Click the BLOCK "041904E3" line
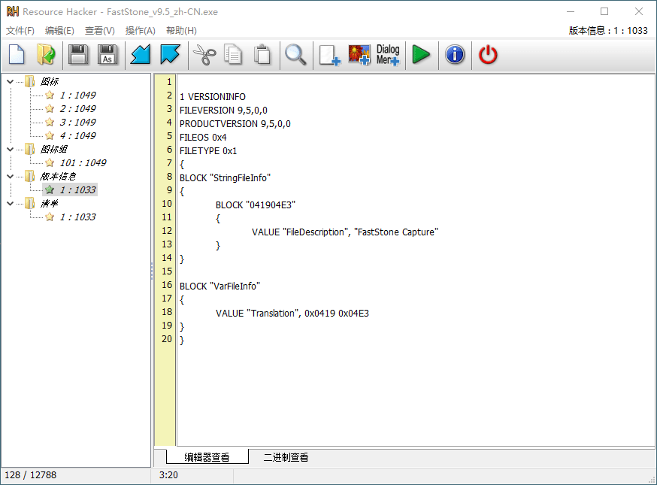The height and width of the screenshot is (485, 657). [x=256, y=205]
